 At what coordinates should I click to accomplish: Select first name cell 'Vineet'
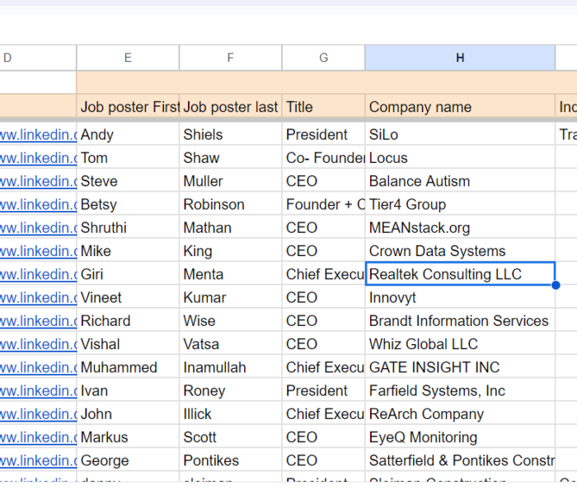coord(128,297)
